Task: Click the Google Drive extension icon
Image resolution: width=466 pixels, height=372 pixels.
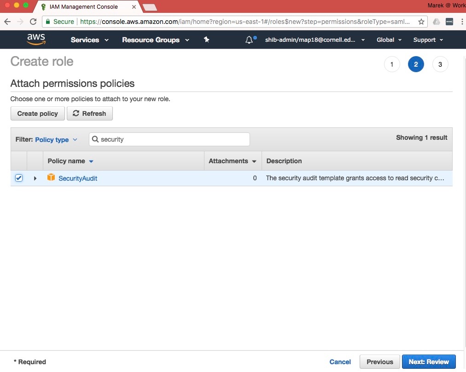Action: click(436, 22)
